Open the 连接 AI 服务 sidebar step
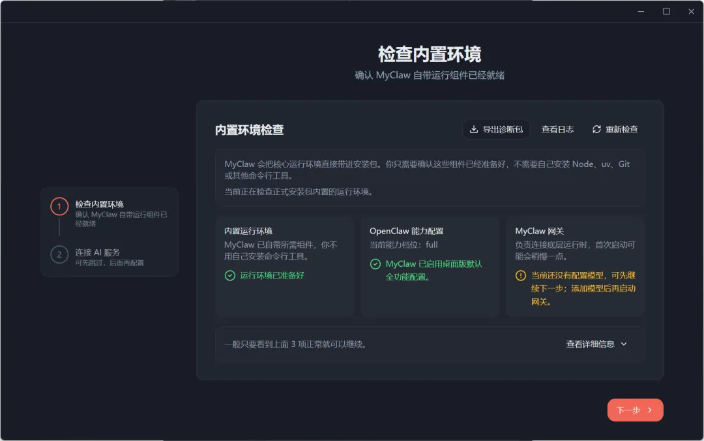Viewport: 704px width, 441px height. (x=110, y=256)
